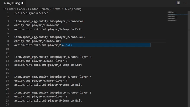Open the Users breadcrumb folder
Image resolution: width=190 pixels, height=107 pixels.
pyautogui.click(x=12, y=9)
